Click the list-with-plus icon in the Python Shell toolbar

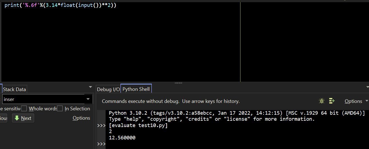click(332, 101)
